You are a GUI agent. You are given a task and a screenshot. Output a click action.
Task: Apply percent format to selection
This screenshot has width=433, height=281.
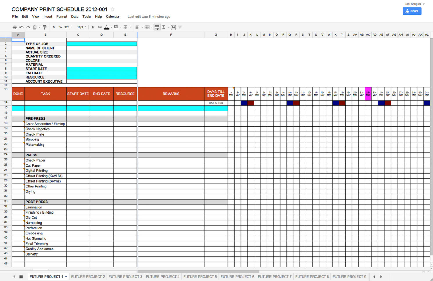click(x=60, y=27)
